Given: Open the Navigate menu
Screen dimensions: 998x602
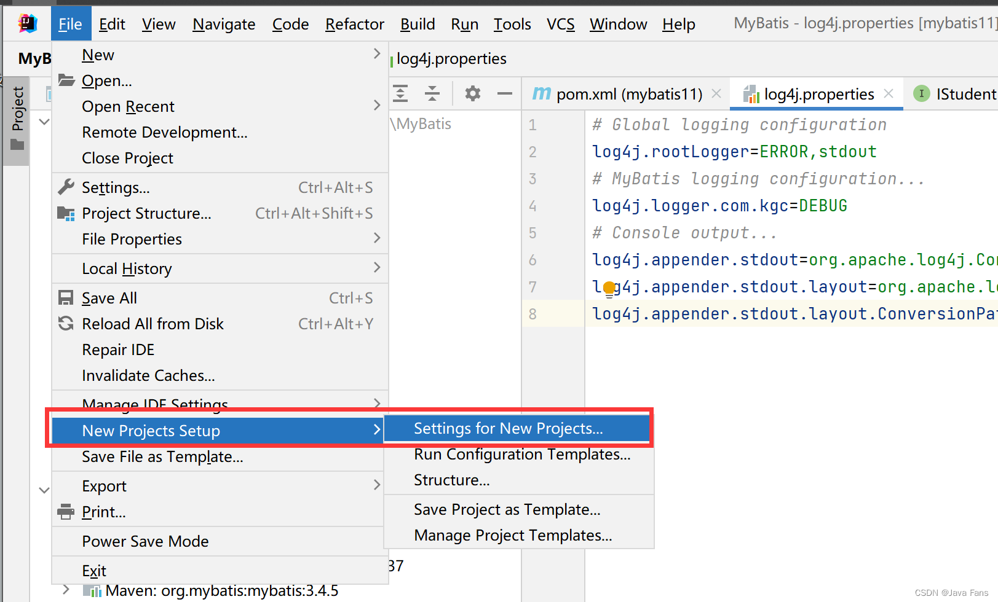Looking at the screenshot, I should (x=224, y=24).
